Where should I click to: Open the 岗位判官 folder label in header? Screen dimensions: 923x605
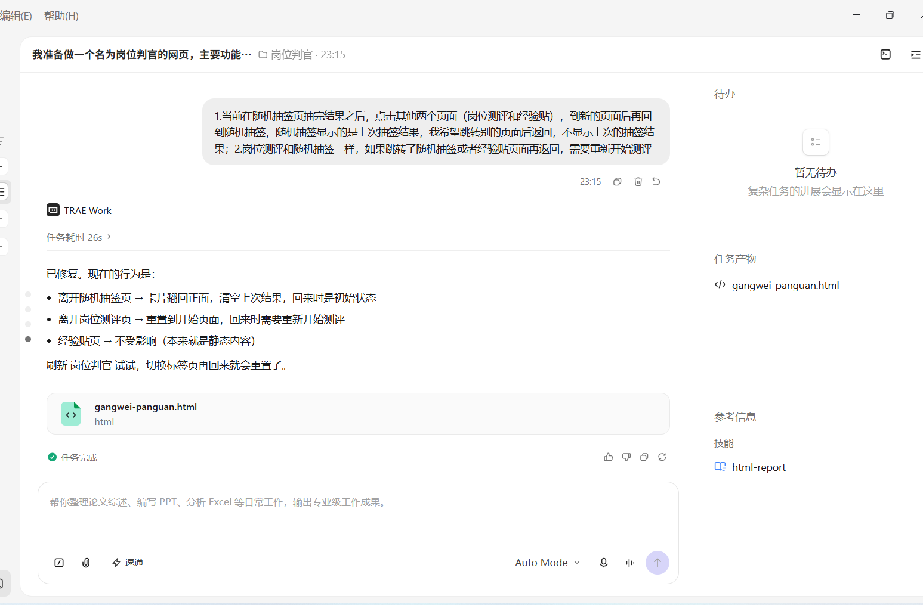pyautogui.click(x=285, y=55)
